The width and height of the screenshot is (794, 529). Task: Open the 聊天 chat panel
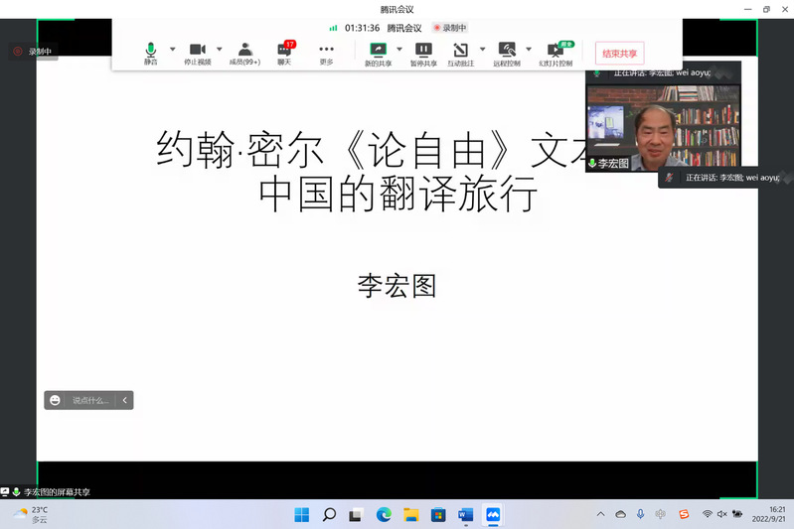coord(284,53)
